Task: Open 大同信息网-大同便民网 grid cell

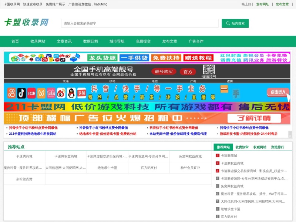Action: 66,168
